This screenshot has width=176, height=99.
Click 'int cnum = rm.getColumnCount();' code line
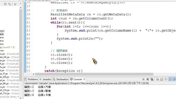tap(82, 18)
